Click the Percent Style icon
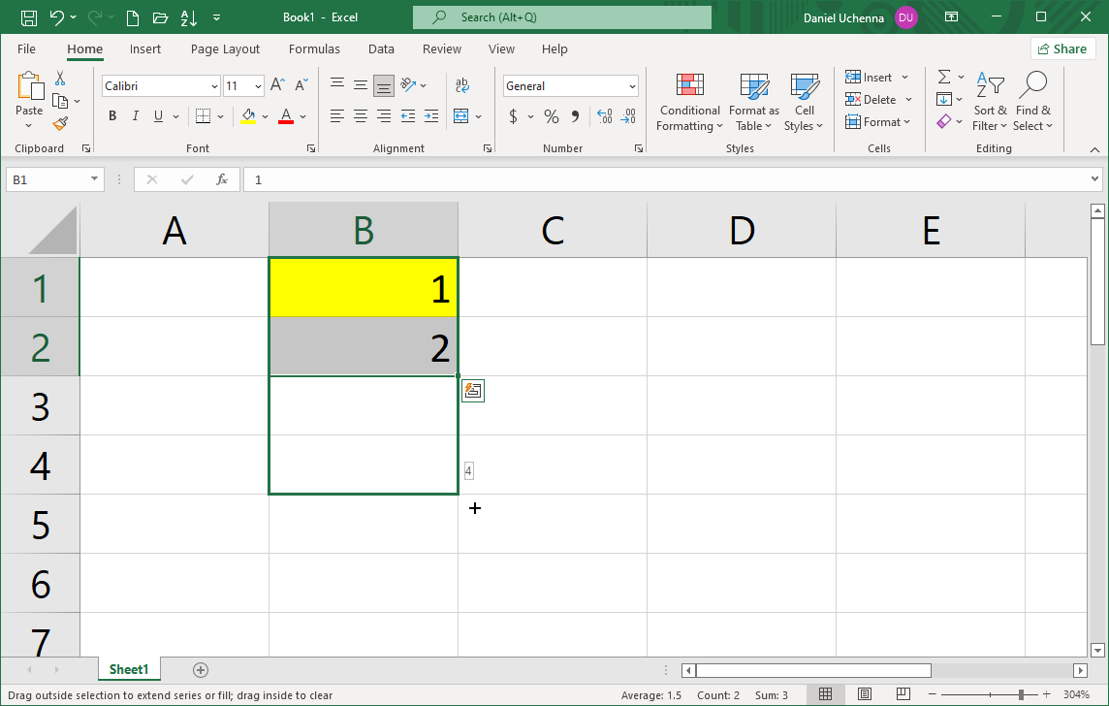The height and width of the screenshot is (706, 1109). (x=552, y=116)
